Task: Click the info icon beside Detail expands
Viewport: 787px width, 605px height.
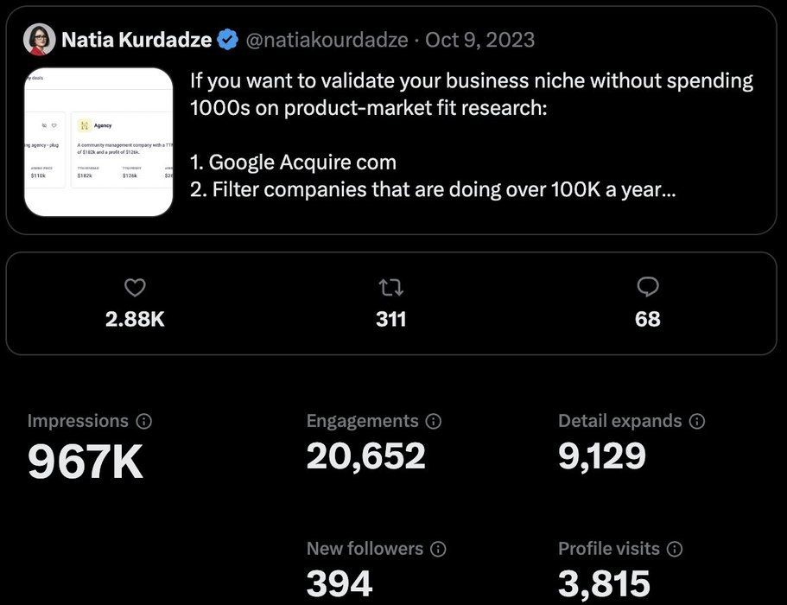Action: coord(697,422)
